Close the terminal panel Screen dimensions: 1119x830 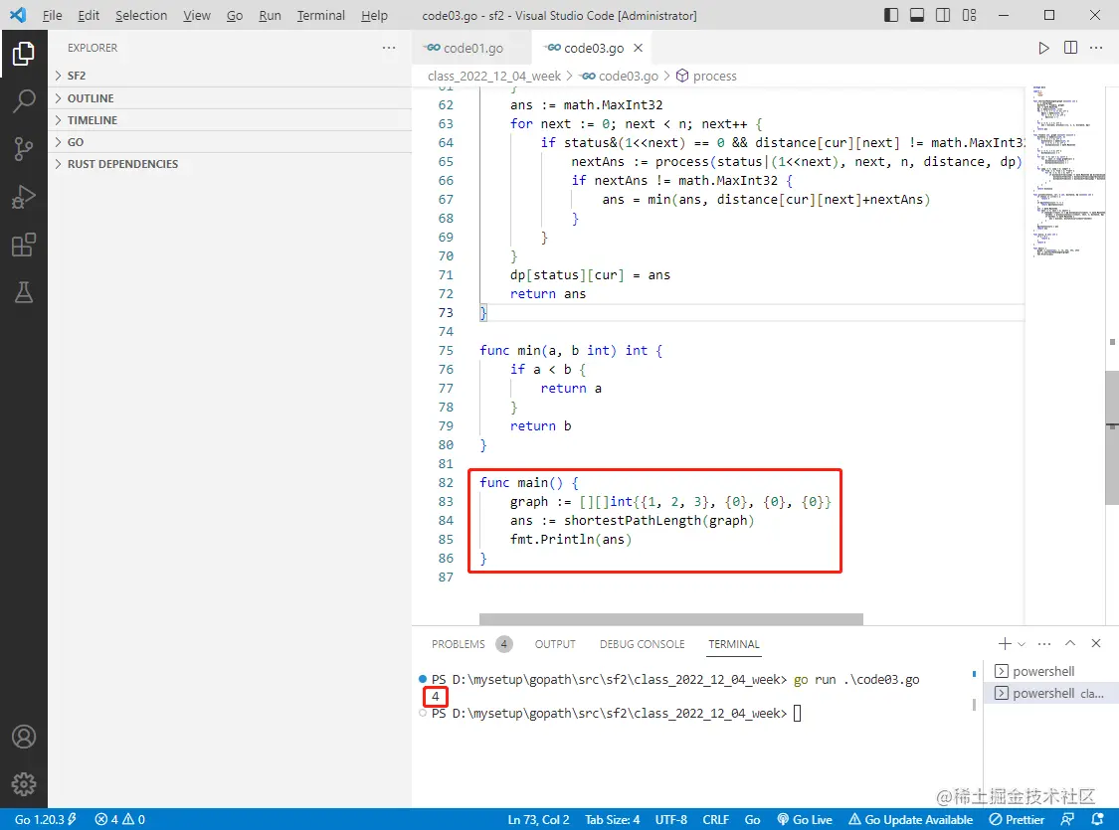click(1096, 643)
